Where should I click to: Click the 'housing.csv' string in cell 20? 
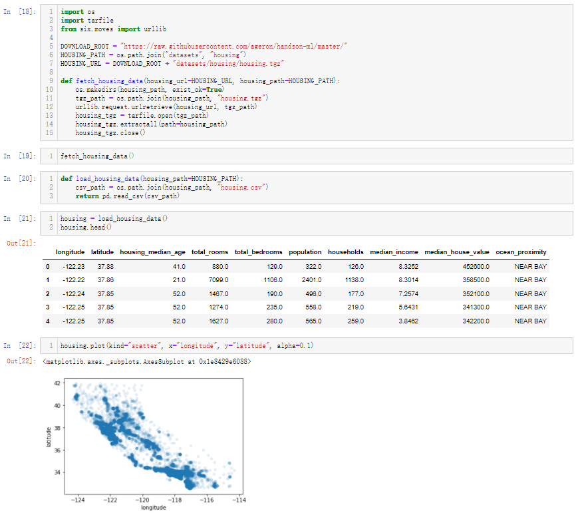click(x=243, y=188)
